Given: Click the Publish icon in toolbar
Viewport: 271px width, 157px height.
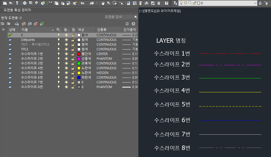Looking at the screenshot, I should [37, 3].
